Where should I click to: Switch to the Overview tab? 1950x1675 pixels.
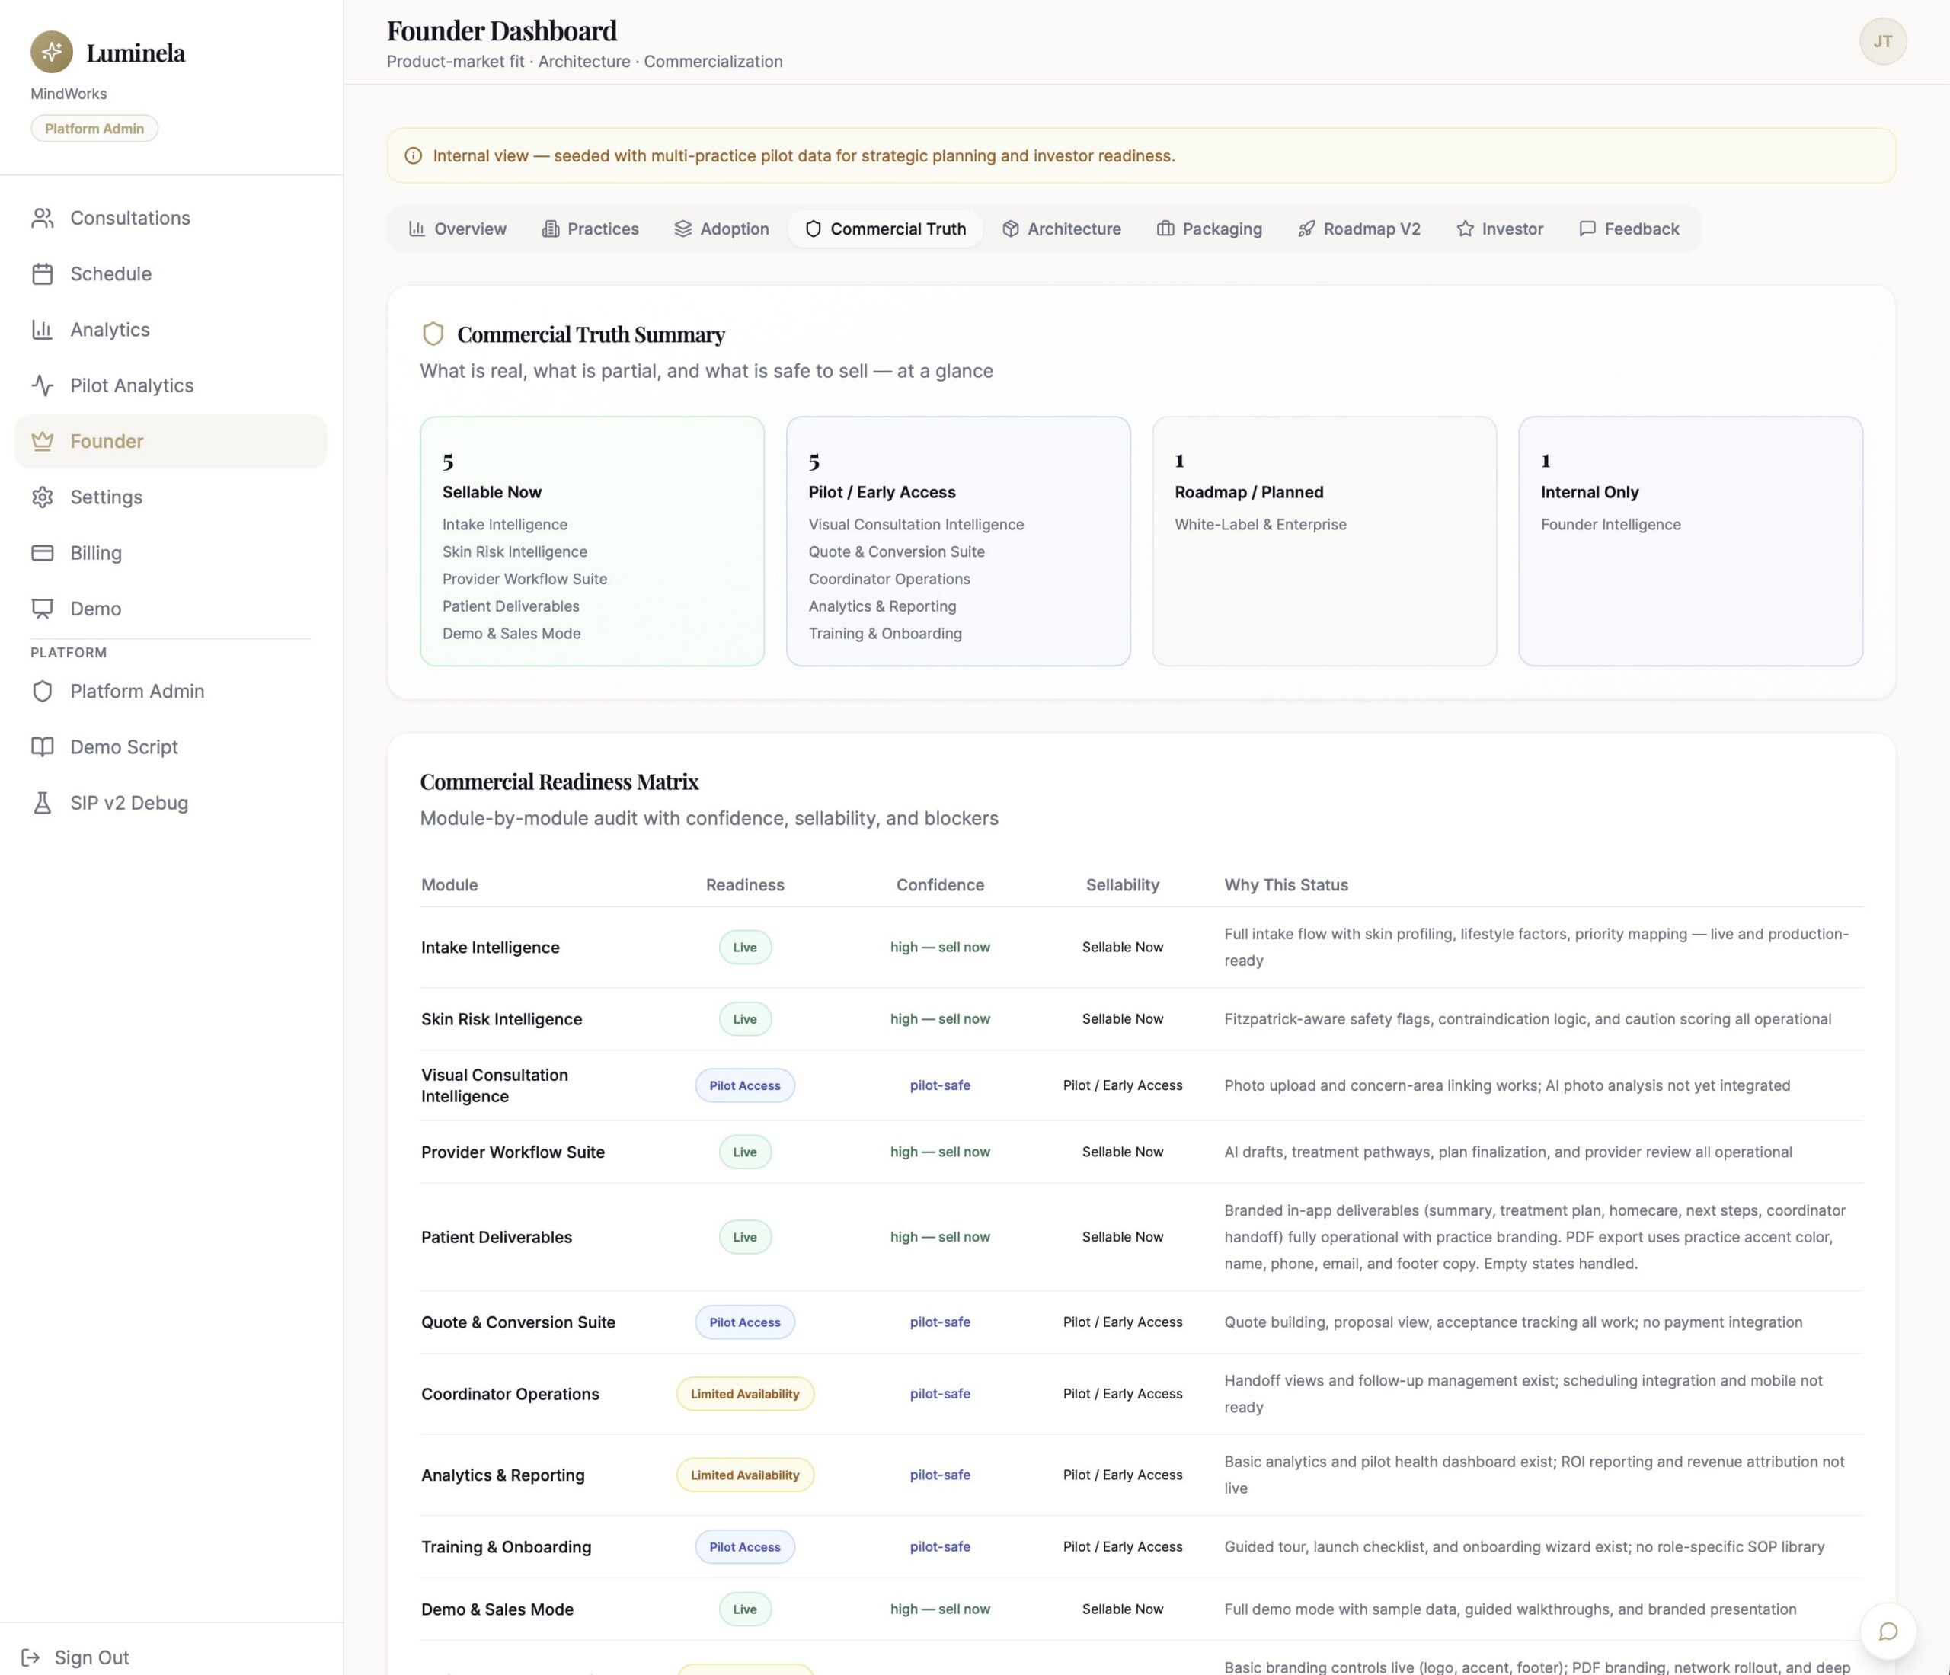(457, 229)
